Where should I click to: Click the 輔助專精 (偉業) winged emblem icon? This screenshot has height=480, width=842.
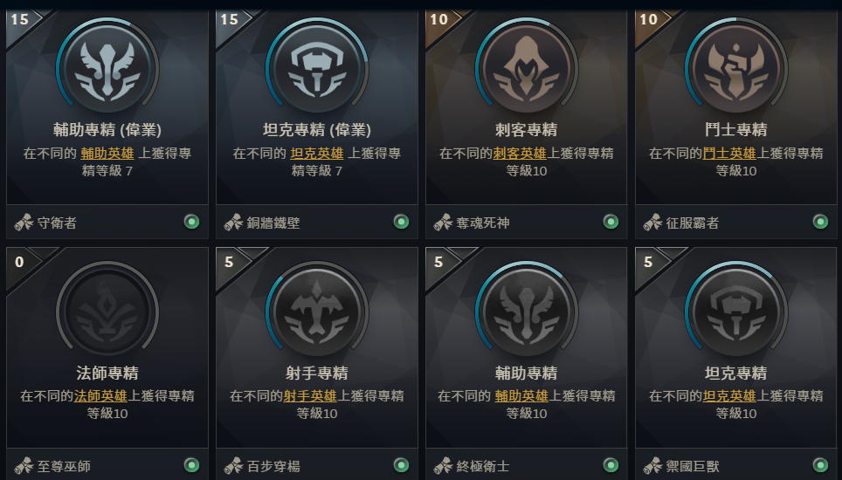coord(107,69)
